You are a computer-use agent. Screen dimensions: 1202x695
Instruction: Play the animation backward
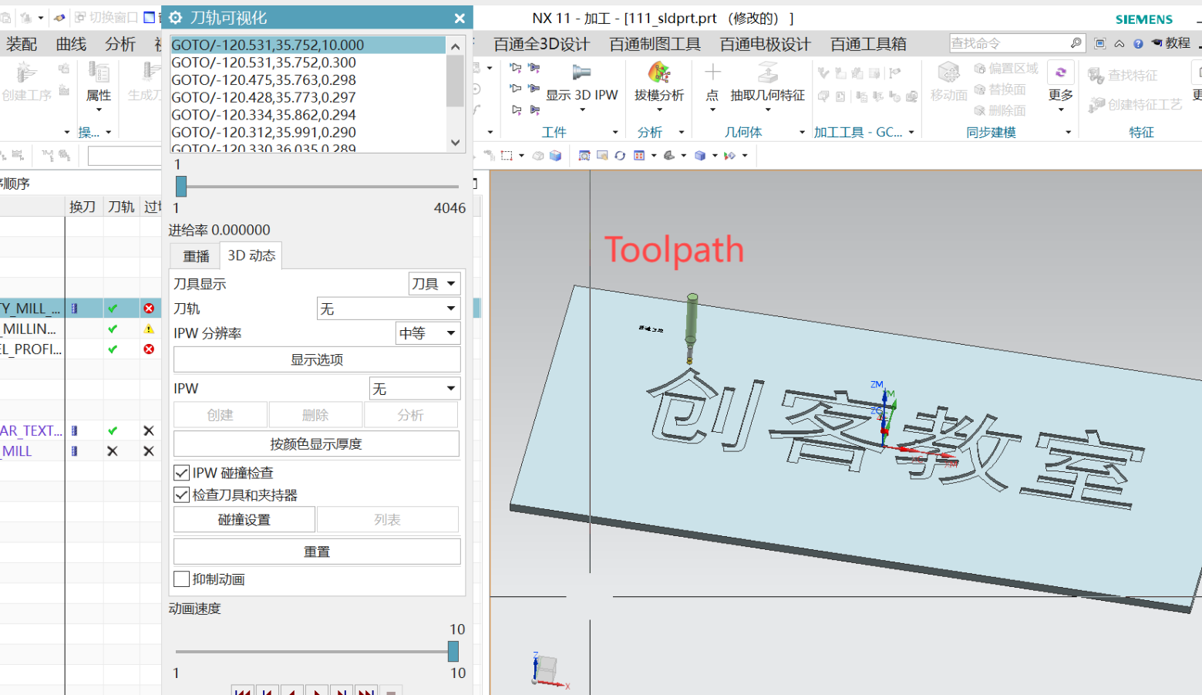pos(291,691)
